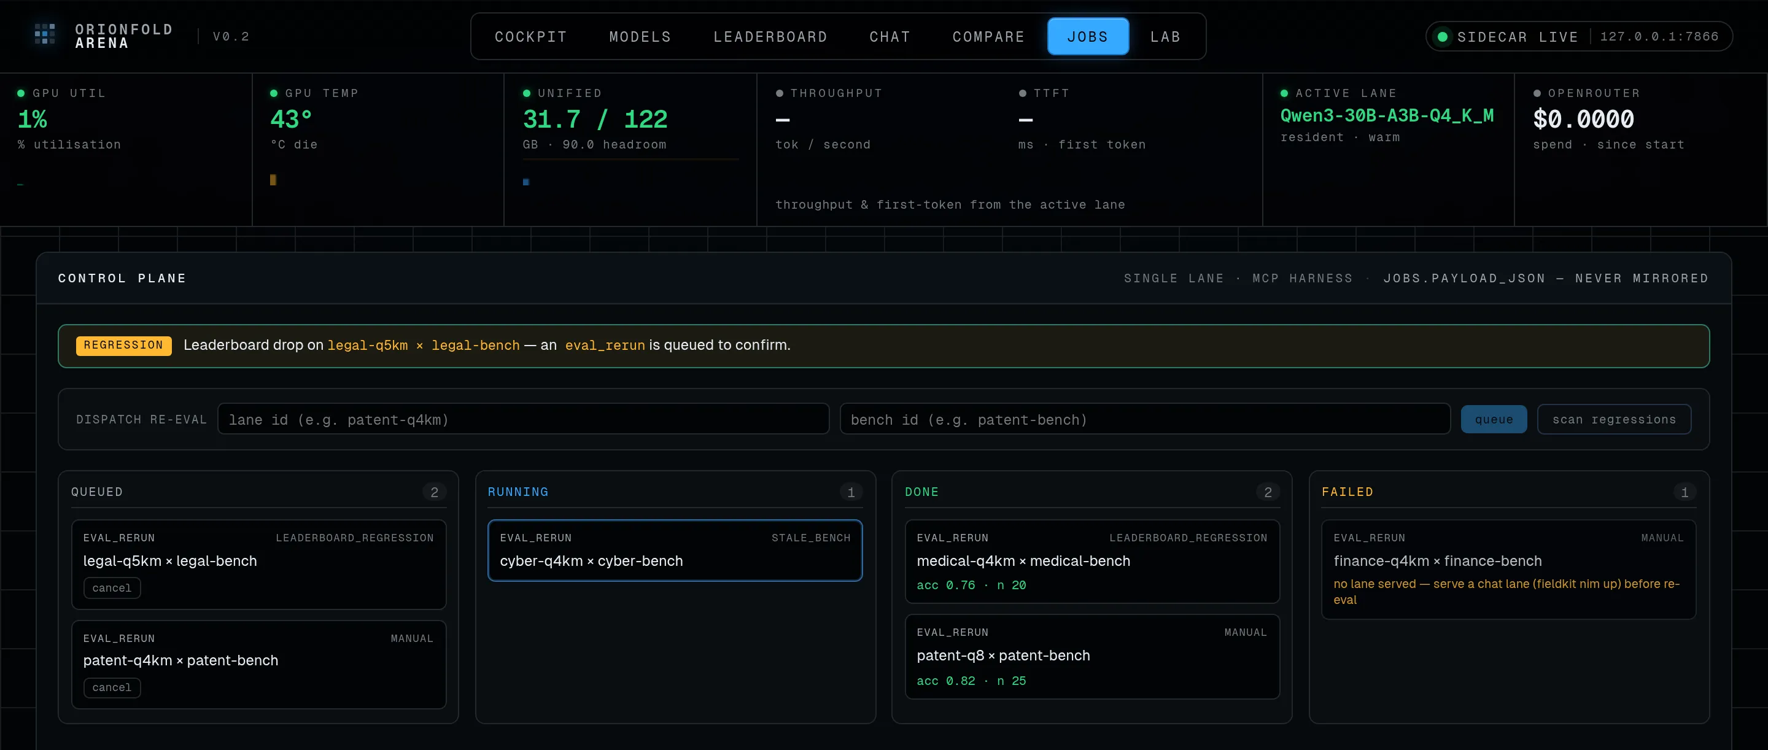This screenshot has height=750, width=1768.
Task: Click the MCP HARNESS label
Action: click(1302, 278)
